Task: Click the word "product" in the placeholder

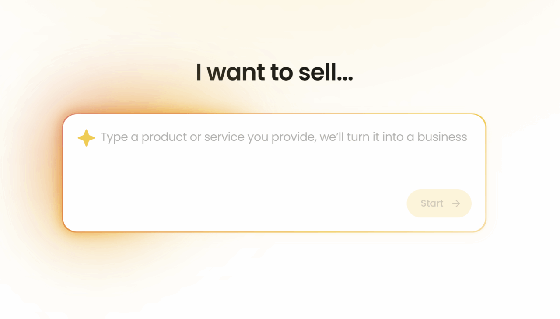Action: pyautogui.click(x=164, y=137)
